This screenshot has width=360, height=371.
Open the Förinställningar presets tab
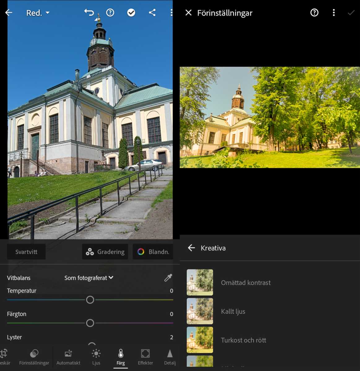[34, 357]
